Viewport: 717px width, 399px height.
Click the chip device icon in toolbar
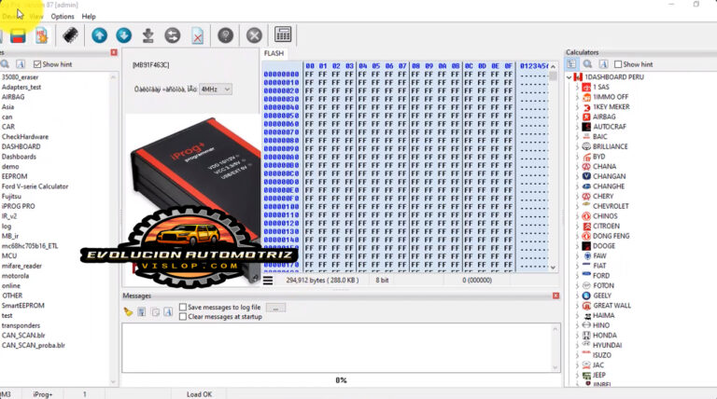click(x=70, y=35)
